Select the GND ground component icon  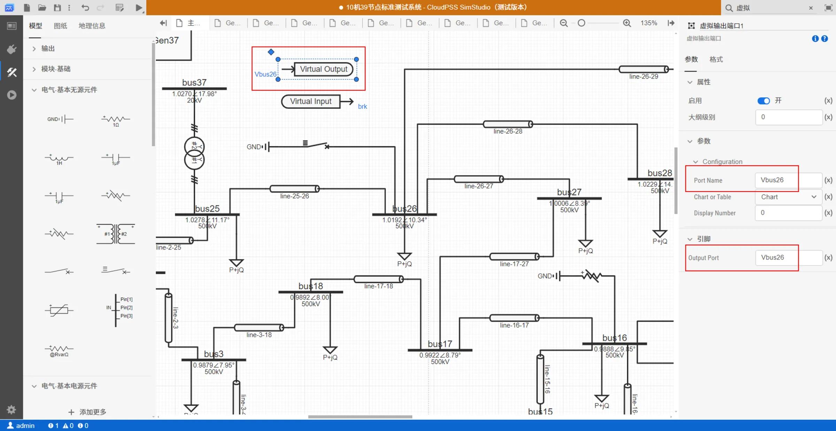[59, 119]
